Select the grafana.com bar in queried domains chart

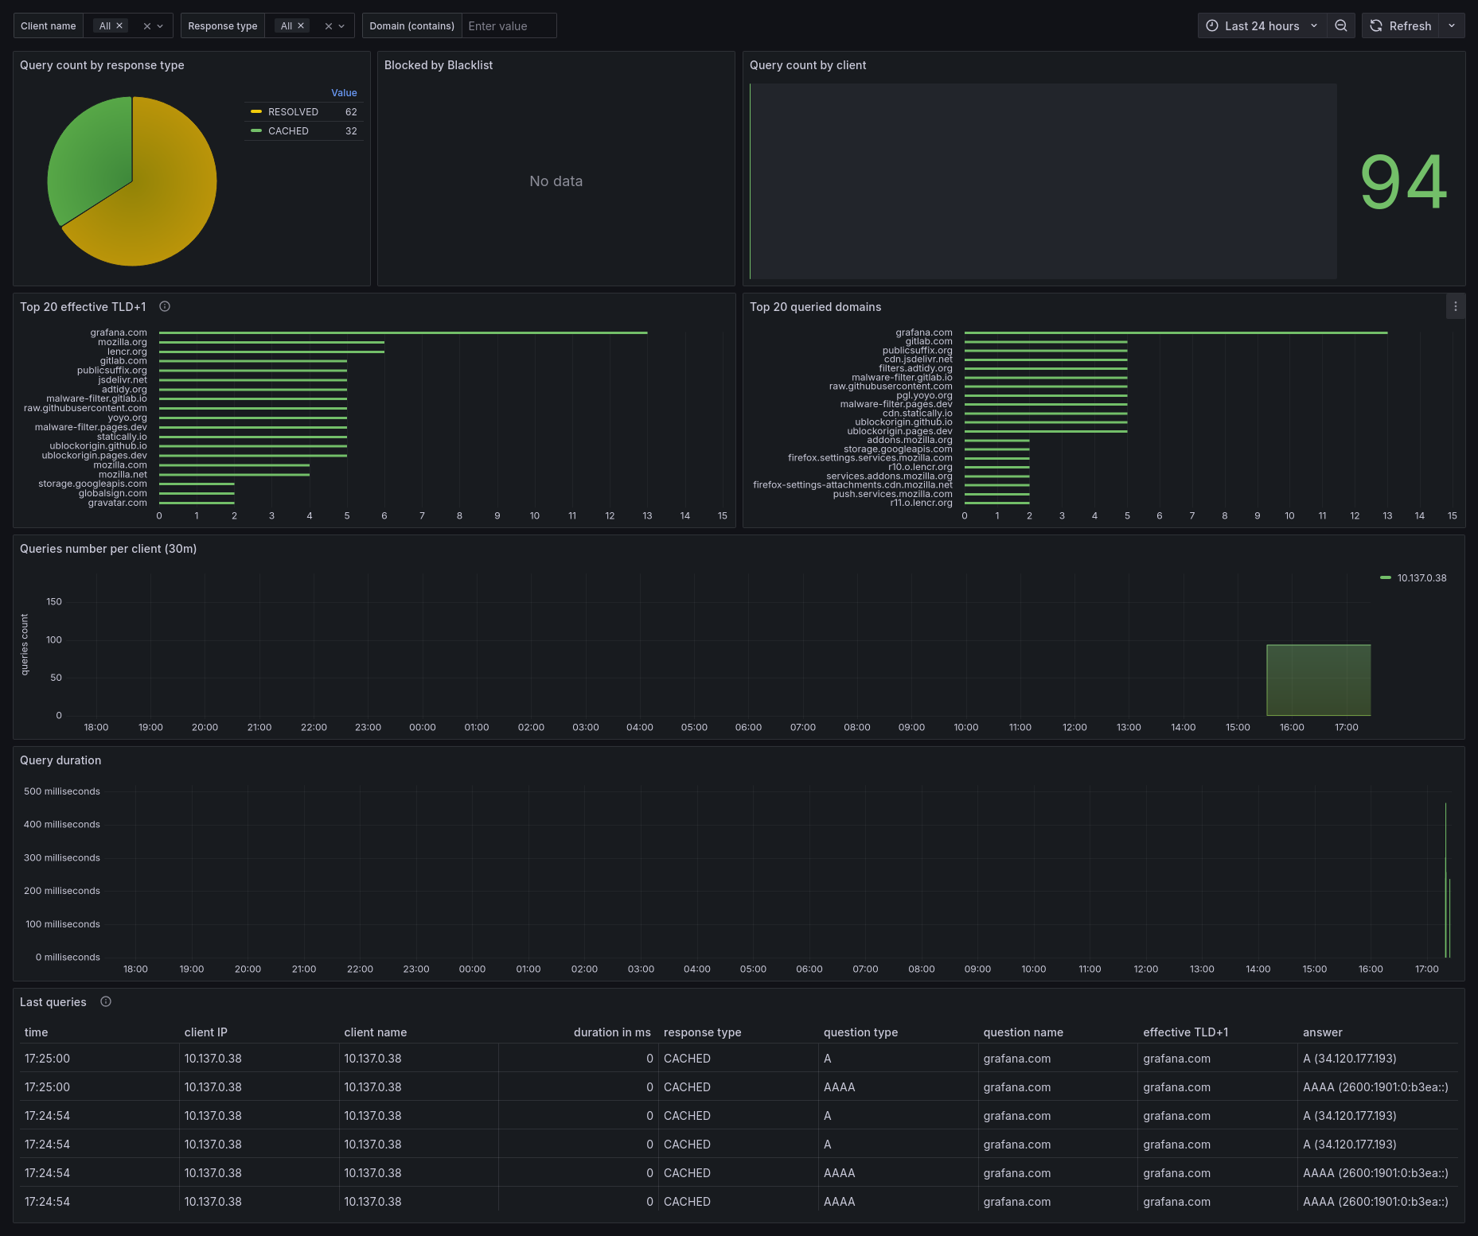(x=1176, y=332)
